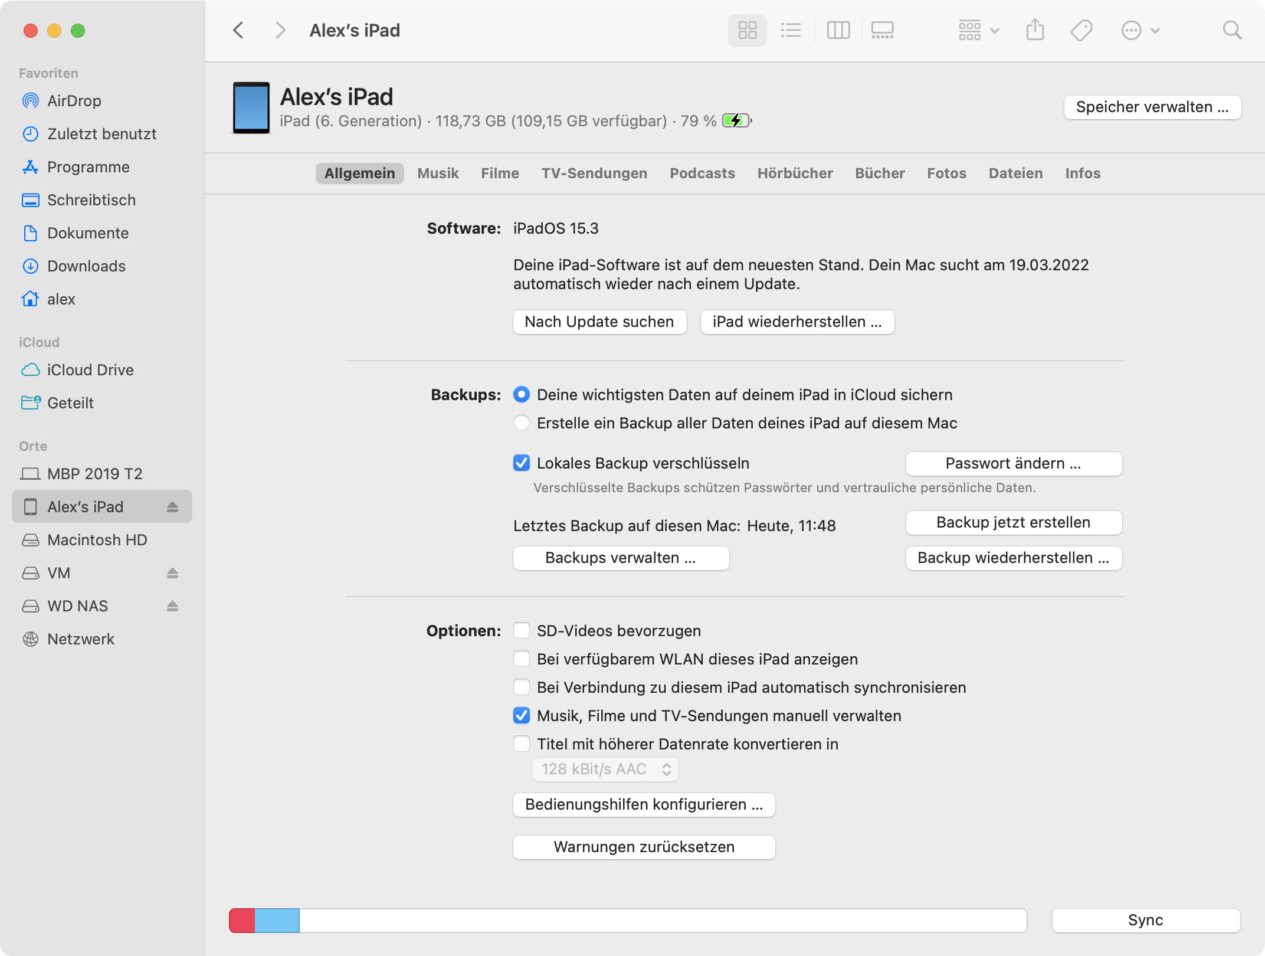The width and height of the screenshot is (1265, 956).
Task: Enable convert higher bitrate titles checkbox
Action: (x=522, y=744)
